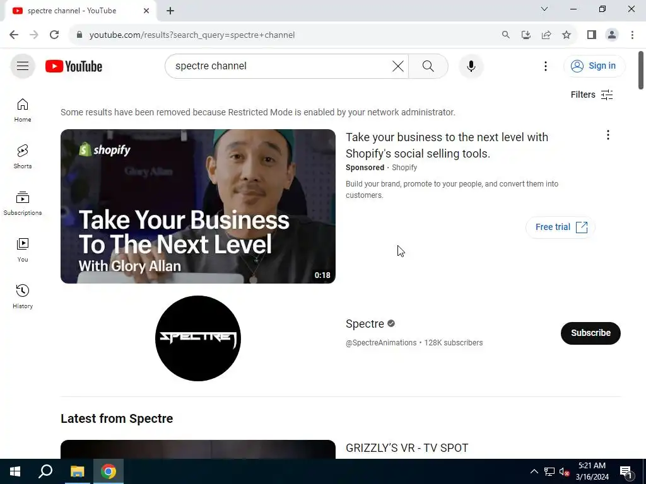Open Chrome profile avatar
The image size is (646, 484).
pos(612,35)
